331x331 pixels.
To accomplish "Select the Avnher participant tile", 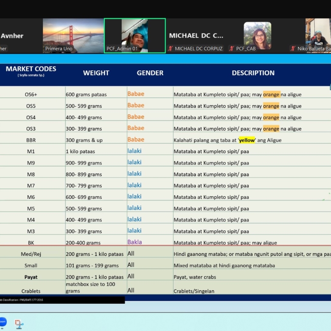I will [x=21, y=36].
